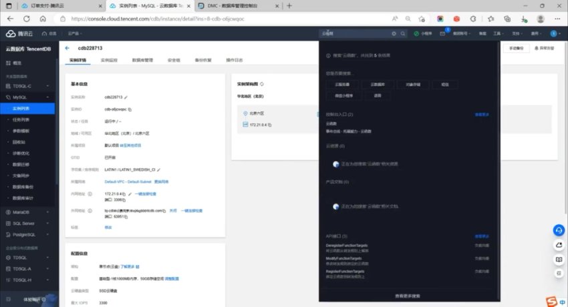Screen dimensions: 568x307
Task: Open the Tools dropdown in header
Action: pyautogui.click(x=498, y=33)
